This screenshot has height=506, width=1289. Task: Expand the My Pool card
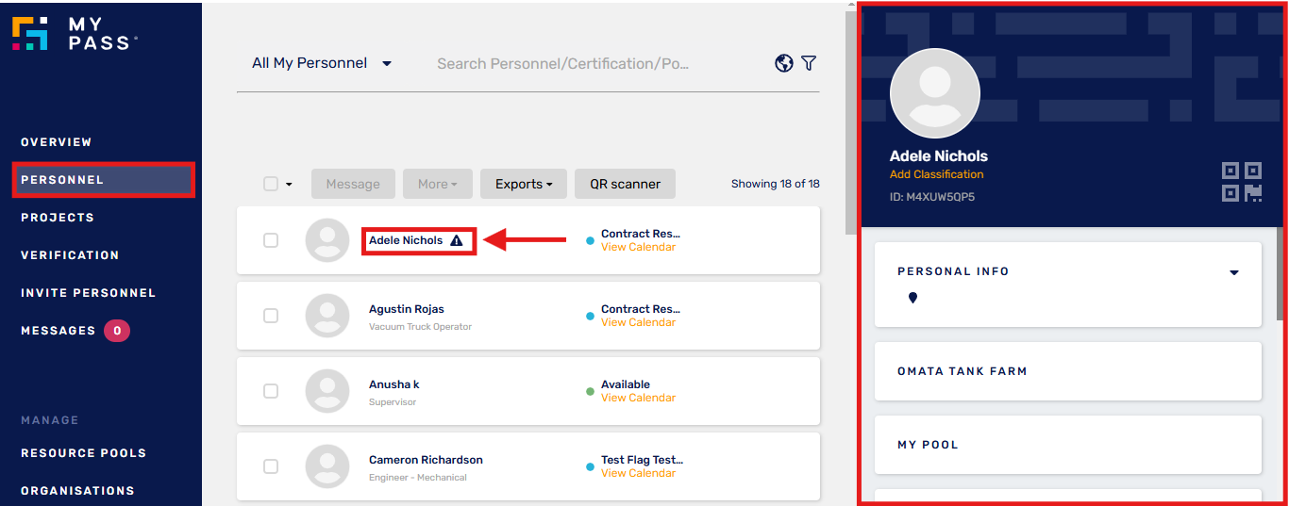tap(1068, 445)
